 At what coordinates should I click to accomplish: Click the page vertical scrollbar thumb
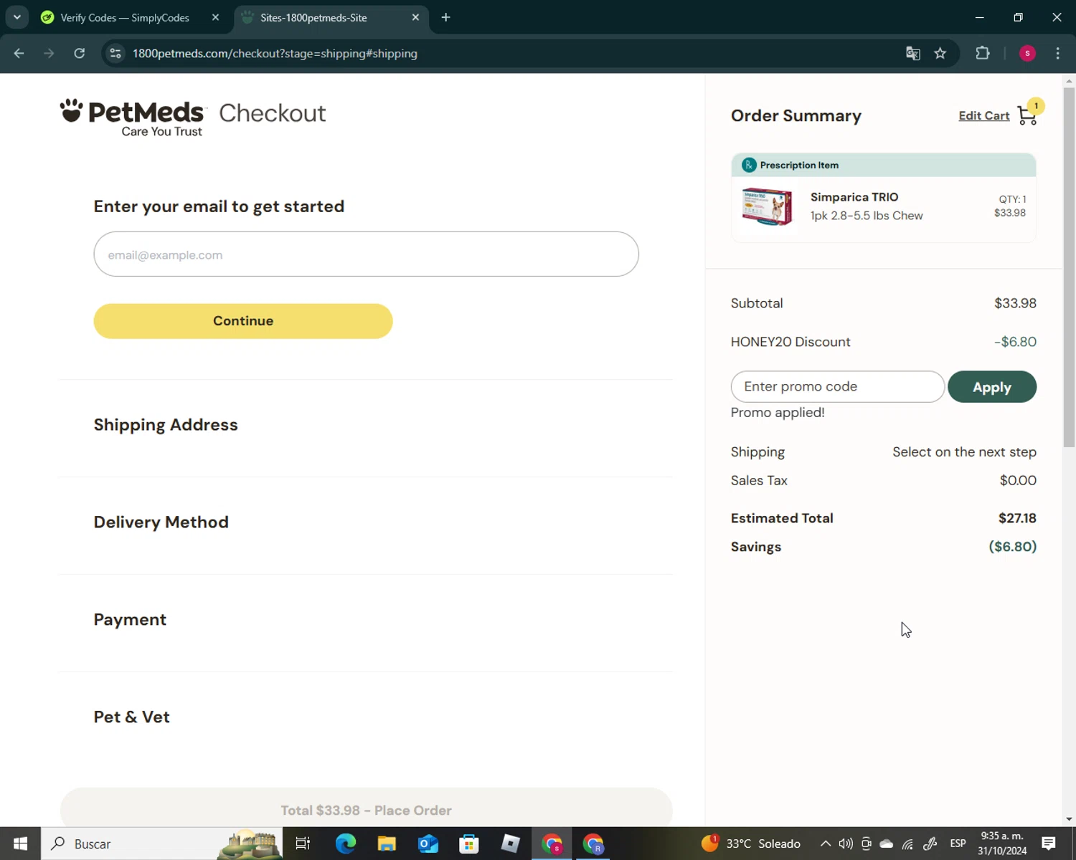click(x=1069, y=268)
